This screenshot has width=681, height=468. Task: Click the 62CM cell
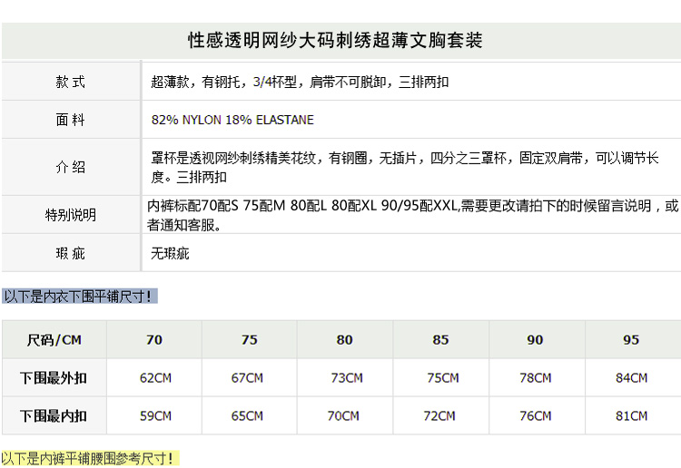point(155,377)
